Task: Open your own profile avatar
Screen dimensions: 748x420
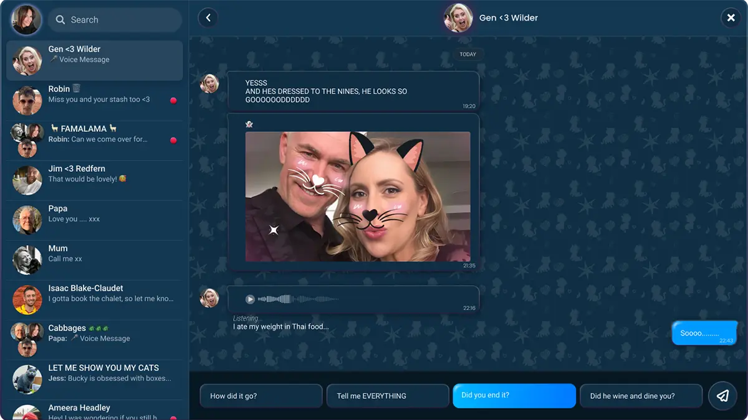Action: tap(26, 20)
